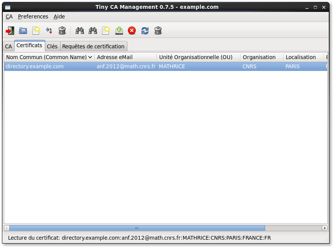Toggle sort arrow on Nom Commun column

90,57
